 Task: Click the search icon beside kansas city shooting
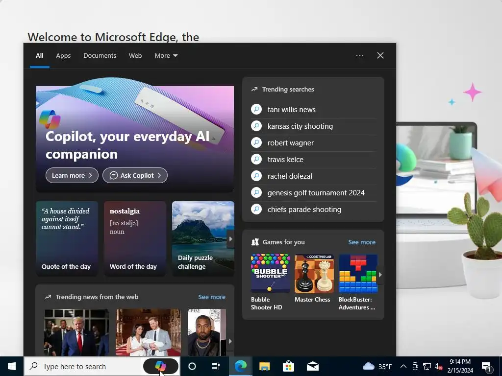tap(256, 126)
